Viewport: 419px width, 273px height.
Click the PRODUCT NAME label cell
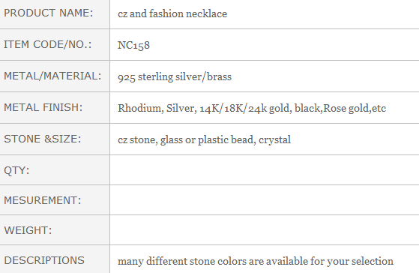click(x=55, y=14)
